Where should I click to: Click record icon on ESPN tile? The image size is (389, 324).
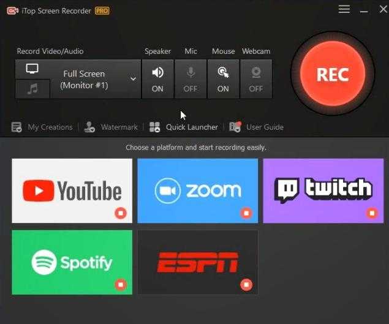(246, 285)
